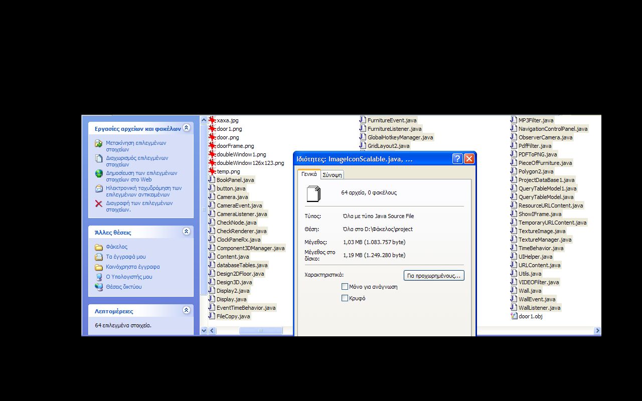Click the BookPanel.java file icon

click(212, 180)
